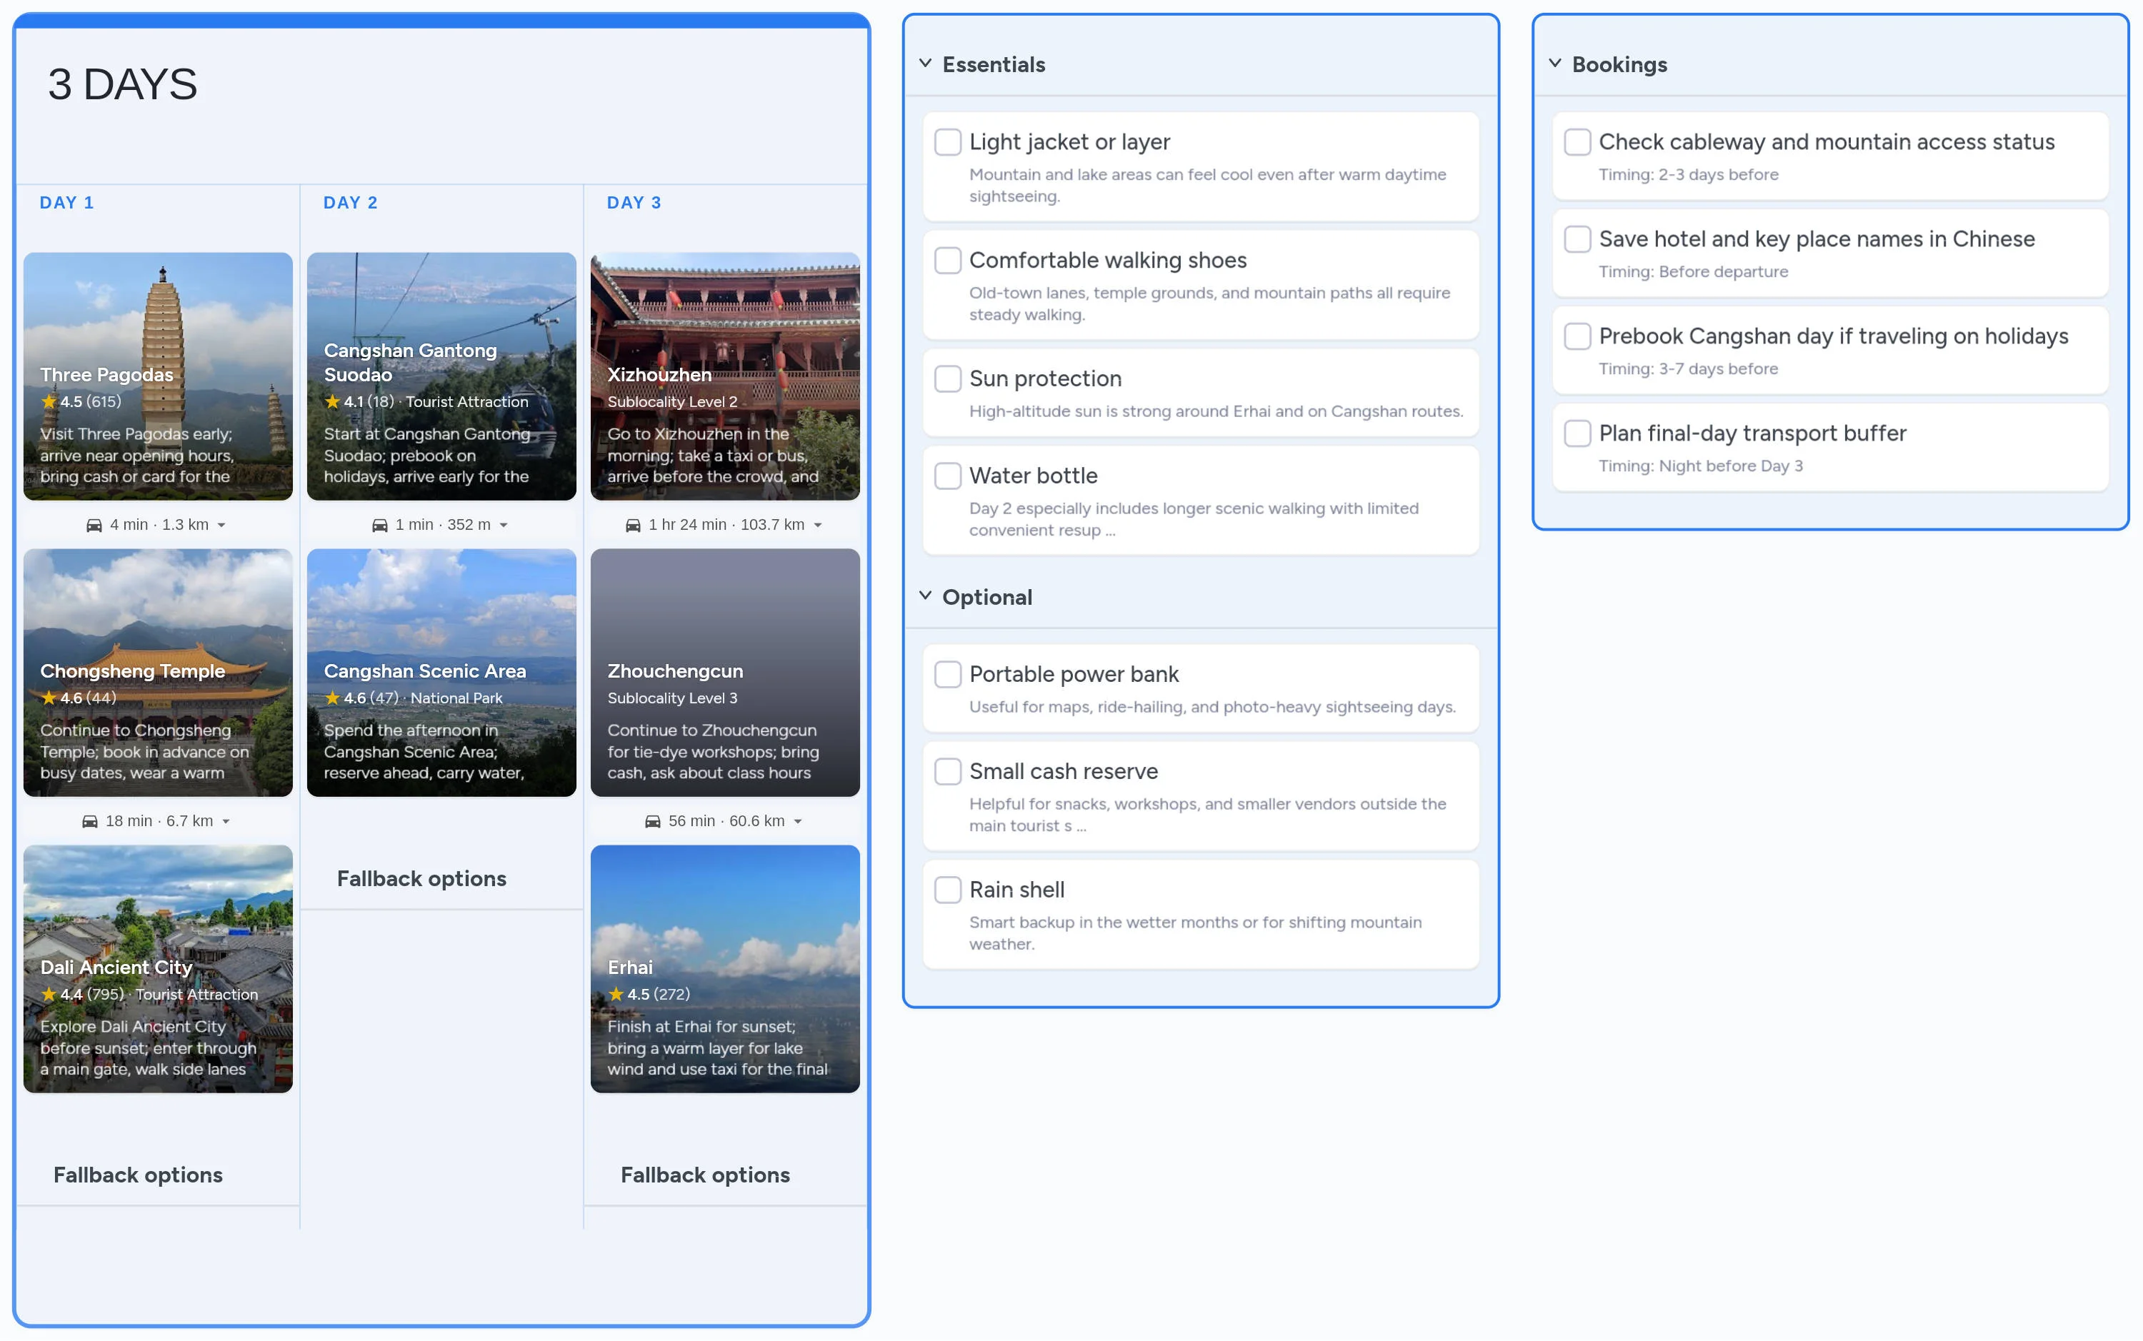Click car icon beside 4 min 1.3 km
2143x1341 pixels.
pyautogui.click(x=94, y=525)
